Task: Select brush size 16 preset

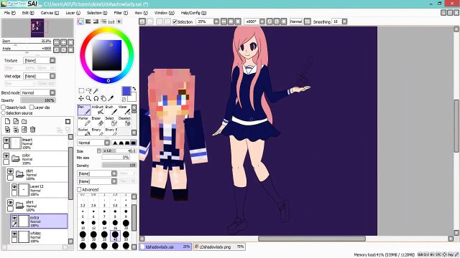Action: [115, 224]
